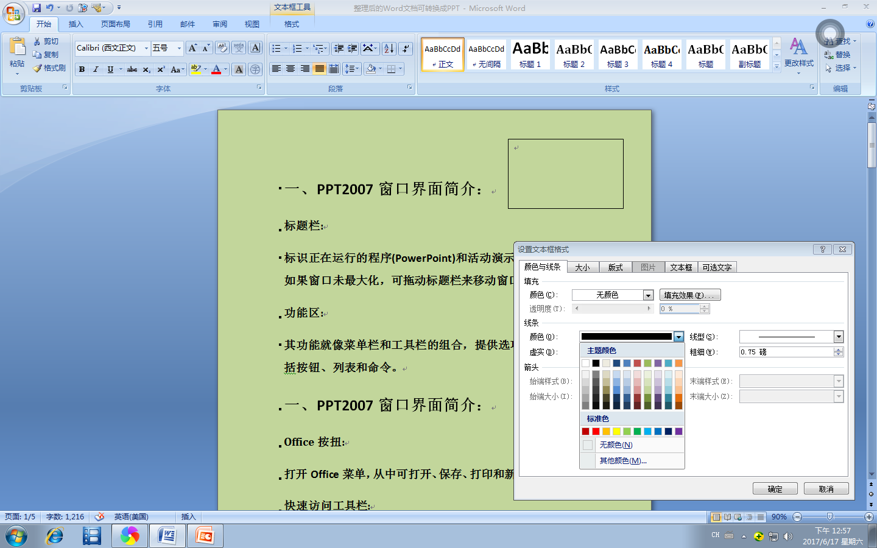Toggle justify alignment
This screenshot has width=877, height=548.
pos(319,69)
